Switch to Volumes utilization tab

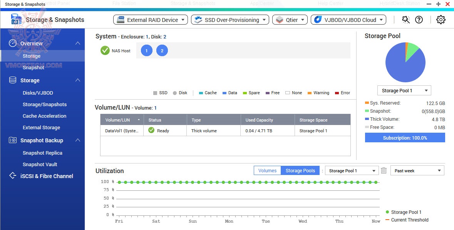pyautogui.click(x=267, y=170)
